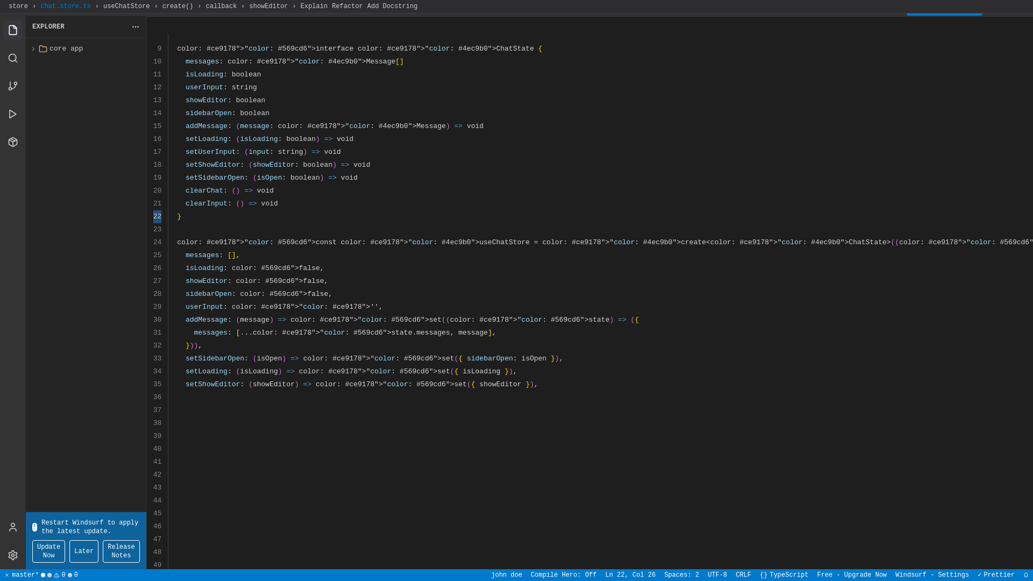
Task: Open Explorer more actions ellipsis
Action: [136, 27]
